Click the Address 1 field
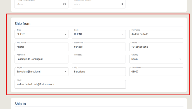 [x=41, y=59]
